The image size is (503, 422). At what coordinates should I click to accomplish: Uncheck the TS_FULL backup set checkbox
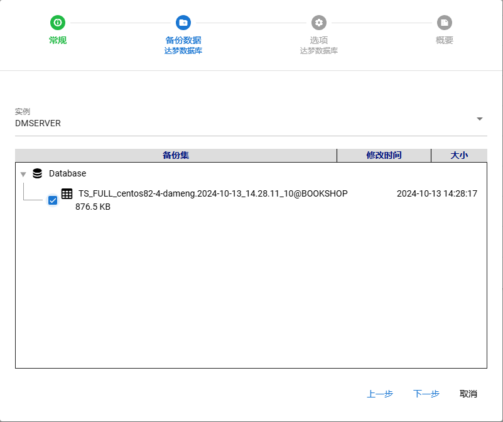click(53, 200)
